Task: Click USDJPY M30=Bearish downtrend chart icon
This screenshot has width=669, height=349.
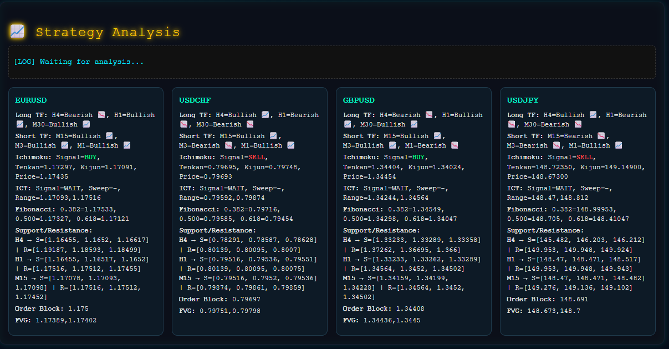Action: 578,124
